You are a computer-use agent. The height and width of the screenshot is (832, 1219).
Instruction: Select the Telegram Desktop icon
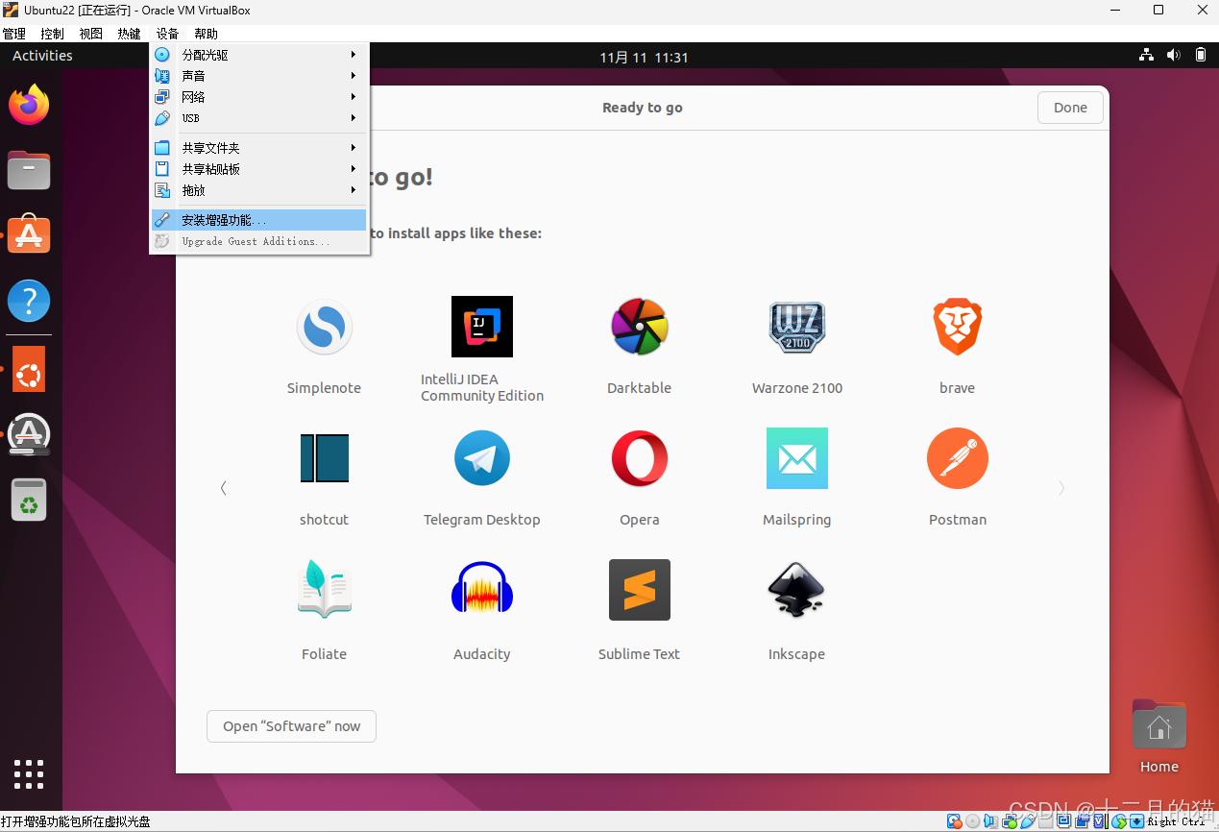click(482, 458)
